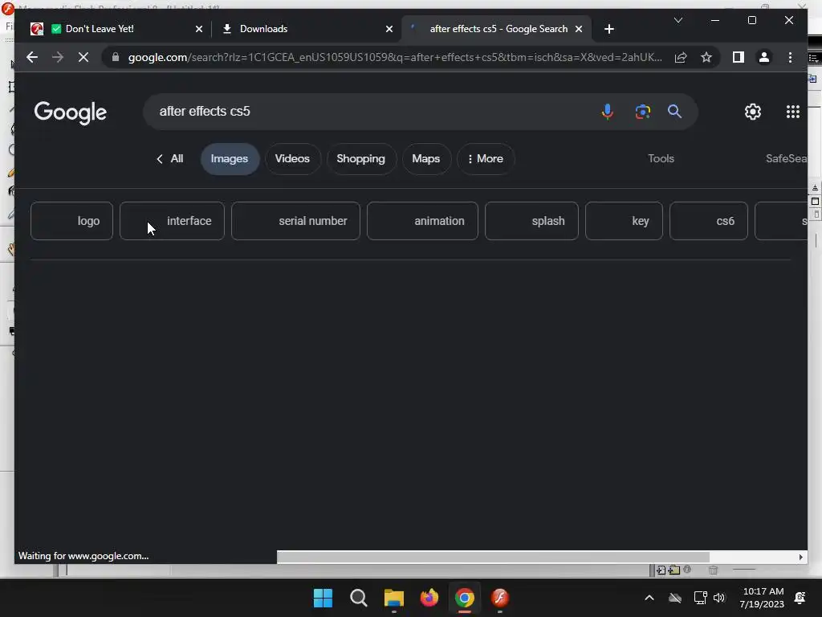Open a new browser tab

point(608,29)
